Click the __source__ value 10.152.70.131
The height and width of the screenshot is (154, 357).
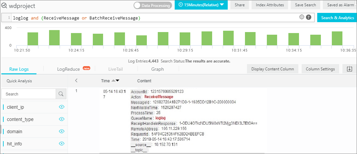tap(166, 144)
